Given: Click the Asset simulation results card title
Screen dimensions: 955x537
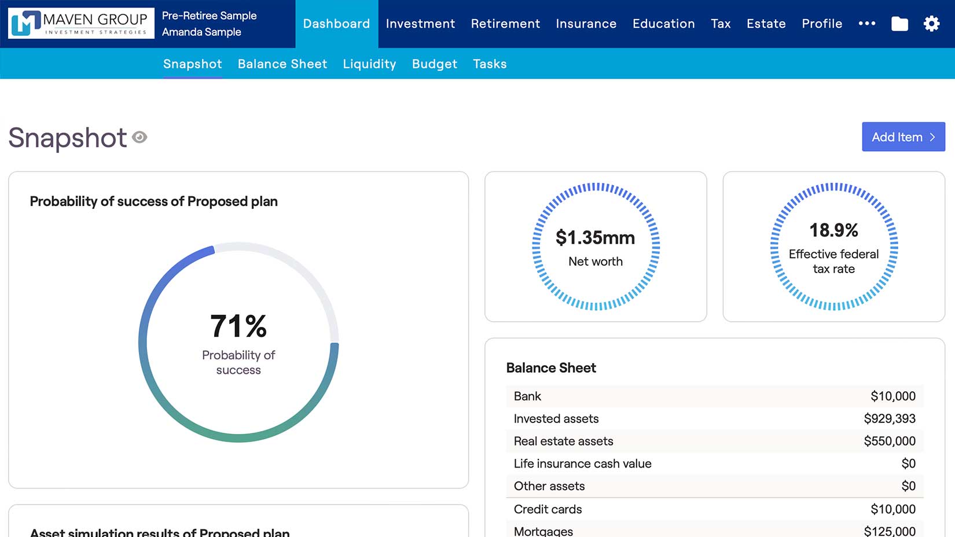Looking at the screenshot, I should coord(160,532).
